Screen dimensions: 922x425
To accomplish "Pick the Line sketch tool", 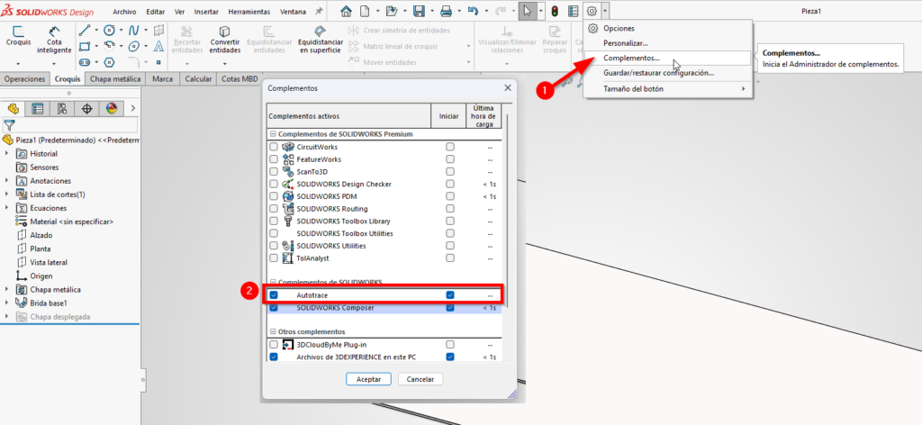I will tap(85, 30).
